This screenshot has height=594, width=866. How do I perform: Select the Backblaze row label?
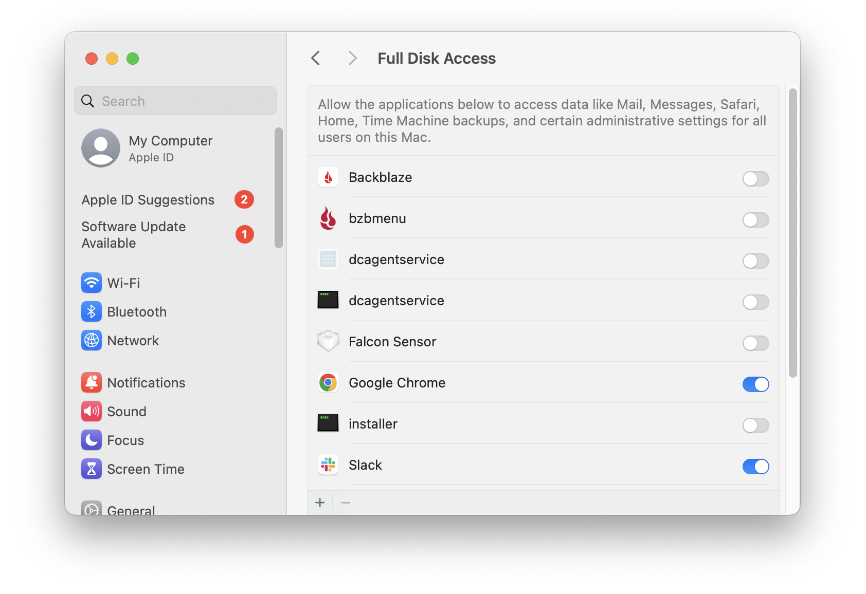380,177
